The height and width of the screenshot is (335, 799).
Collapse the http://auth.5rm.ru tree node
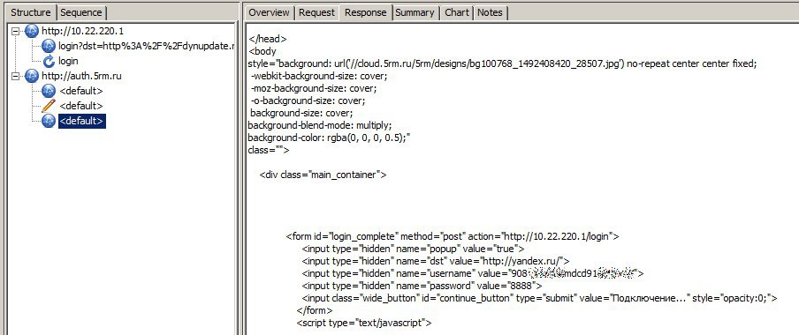pyautogui.click(x=15, y=76)
